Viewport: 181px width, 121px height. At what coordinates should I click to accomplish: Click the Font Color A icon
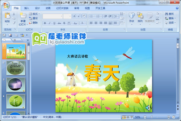coord(82,23)
